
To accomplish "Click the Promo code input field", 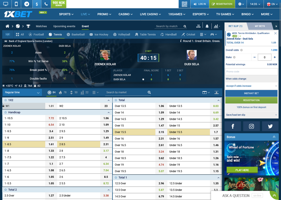I will click(251, 72).
